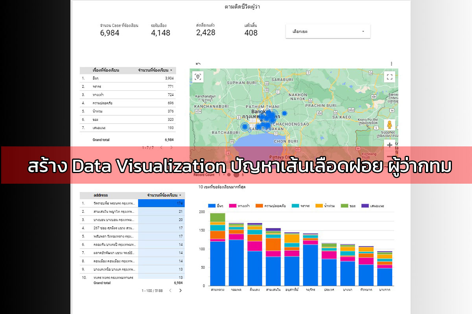Click the ส่งเรื่องแล้ว 2,428 scorecard
The height and width of the screenshot is (314, 472).
[206, 30]
